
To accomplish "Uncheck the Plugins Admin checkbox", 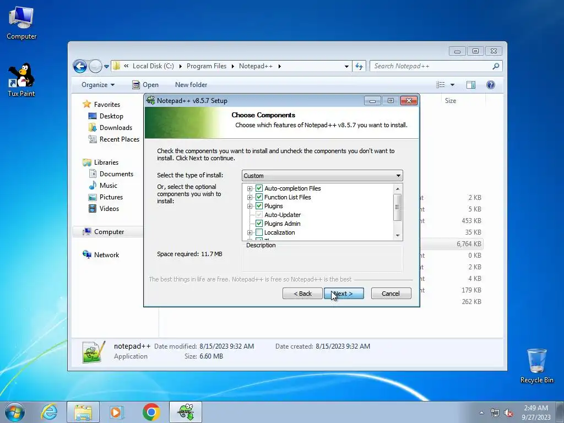I will 259,224.
